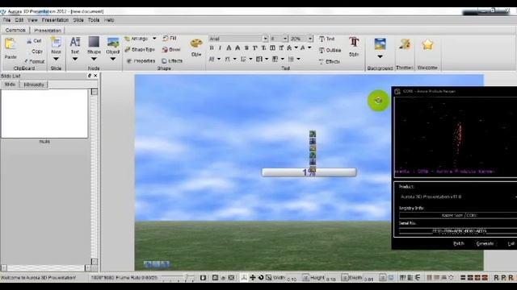
Task: Click the text Effects button
Action: [x=329, y=61]
